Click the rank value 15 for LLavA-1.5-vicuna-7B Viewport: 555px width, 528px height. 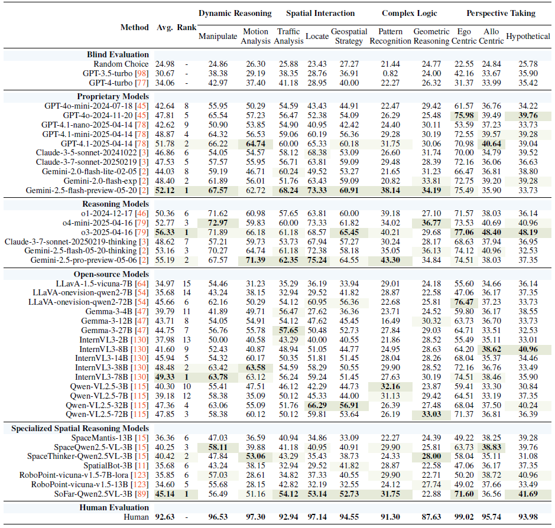187,283
